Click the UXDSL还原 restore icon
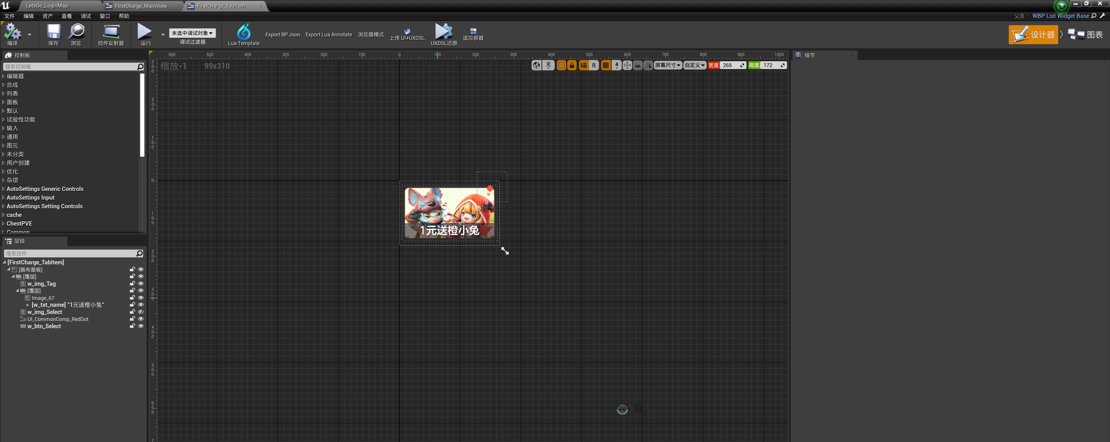This screenshot has height=442, width=1110. pos(443,31)
